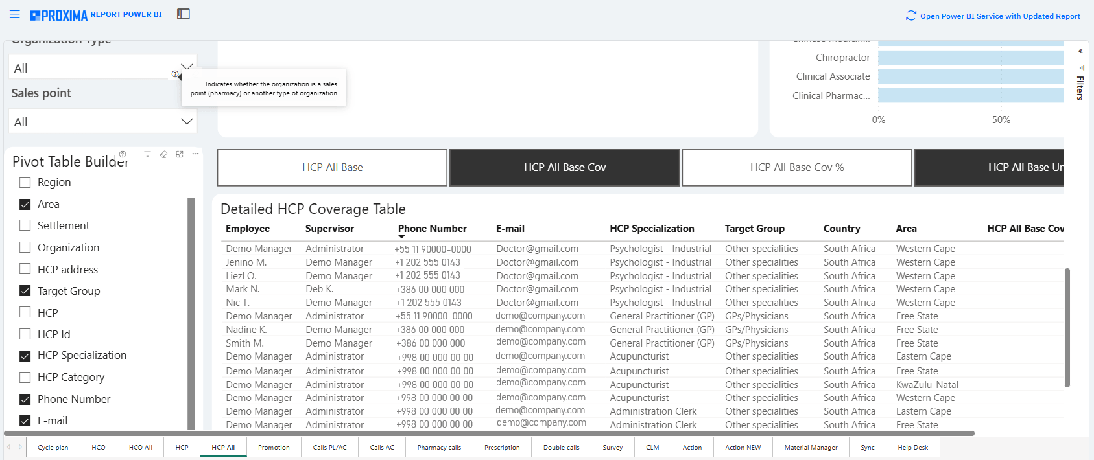
Task: Click the PROXIMA logo
Action: coord(59,15)
